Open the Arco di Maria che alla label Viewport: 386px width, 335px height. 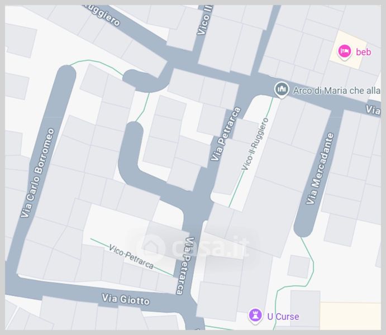(x=337, y=90)
